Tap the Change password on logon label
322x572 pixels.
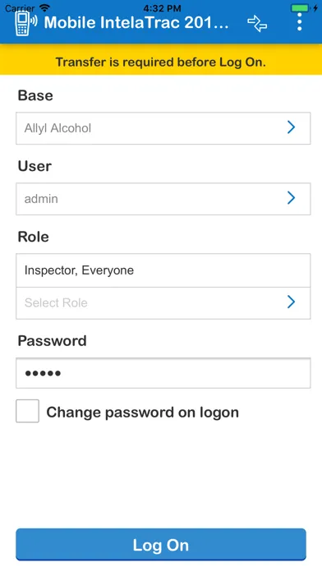point(143,413)
